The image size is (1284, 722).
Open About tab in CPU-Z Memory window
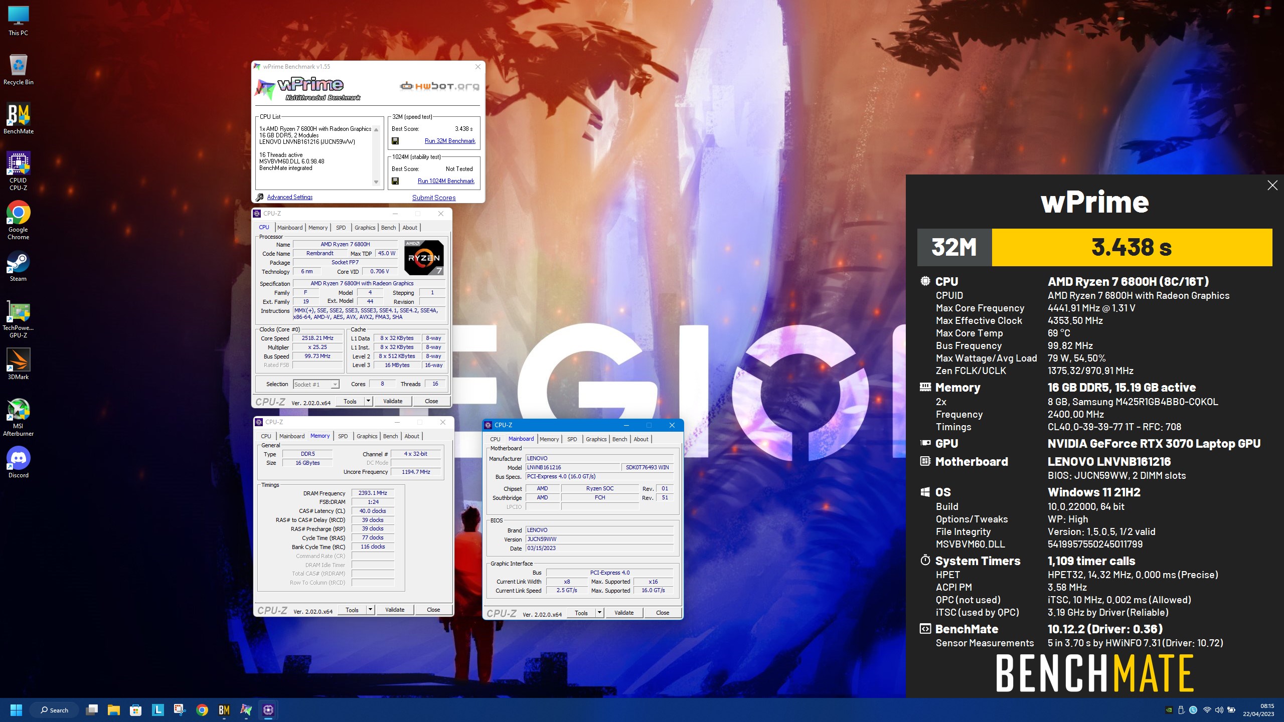[x=412, y=436]
